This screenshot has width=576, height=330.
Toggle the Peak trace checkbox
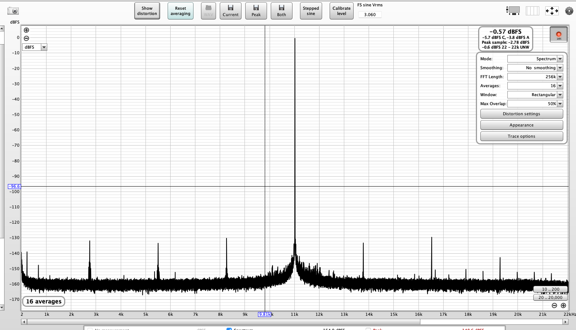(368, 329)
